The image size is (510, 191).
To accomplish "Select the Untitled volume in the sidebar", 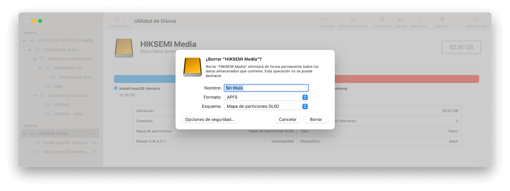I will tap(61, 105).
